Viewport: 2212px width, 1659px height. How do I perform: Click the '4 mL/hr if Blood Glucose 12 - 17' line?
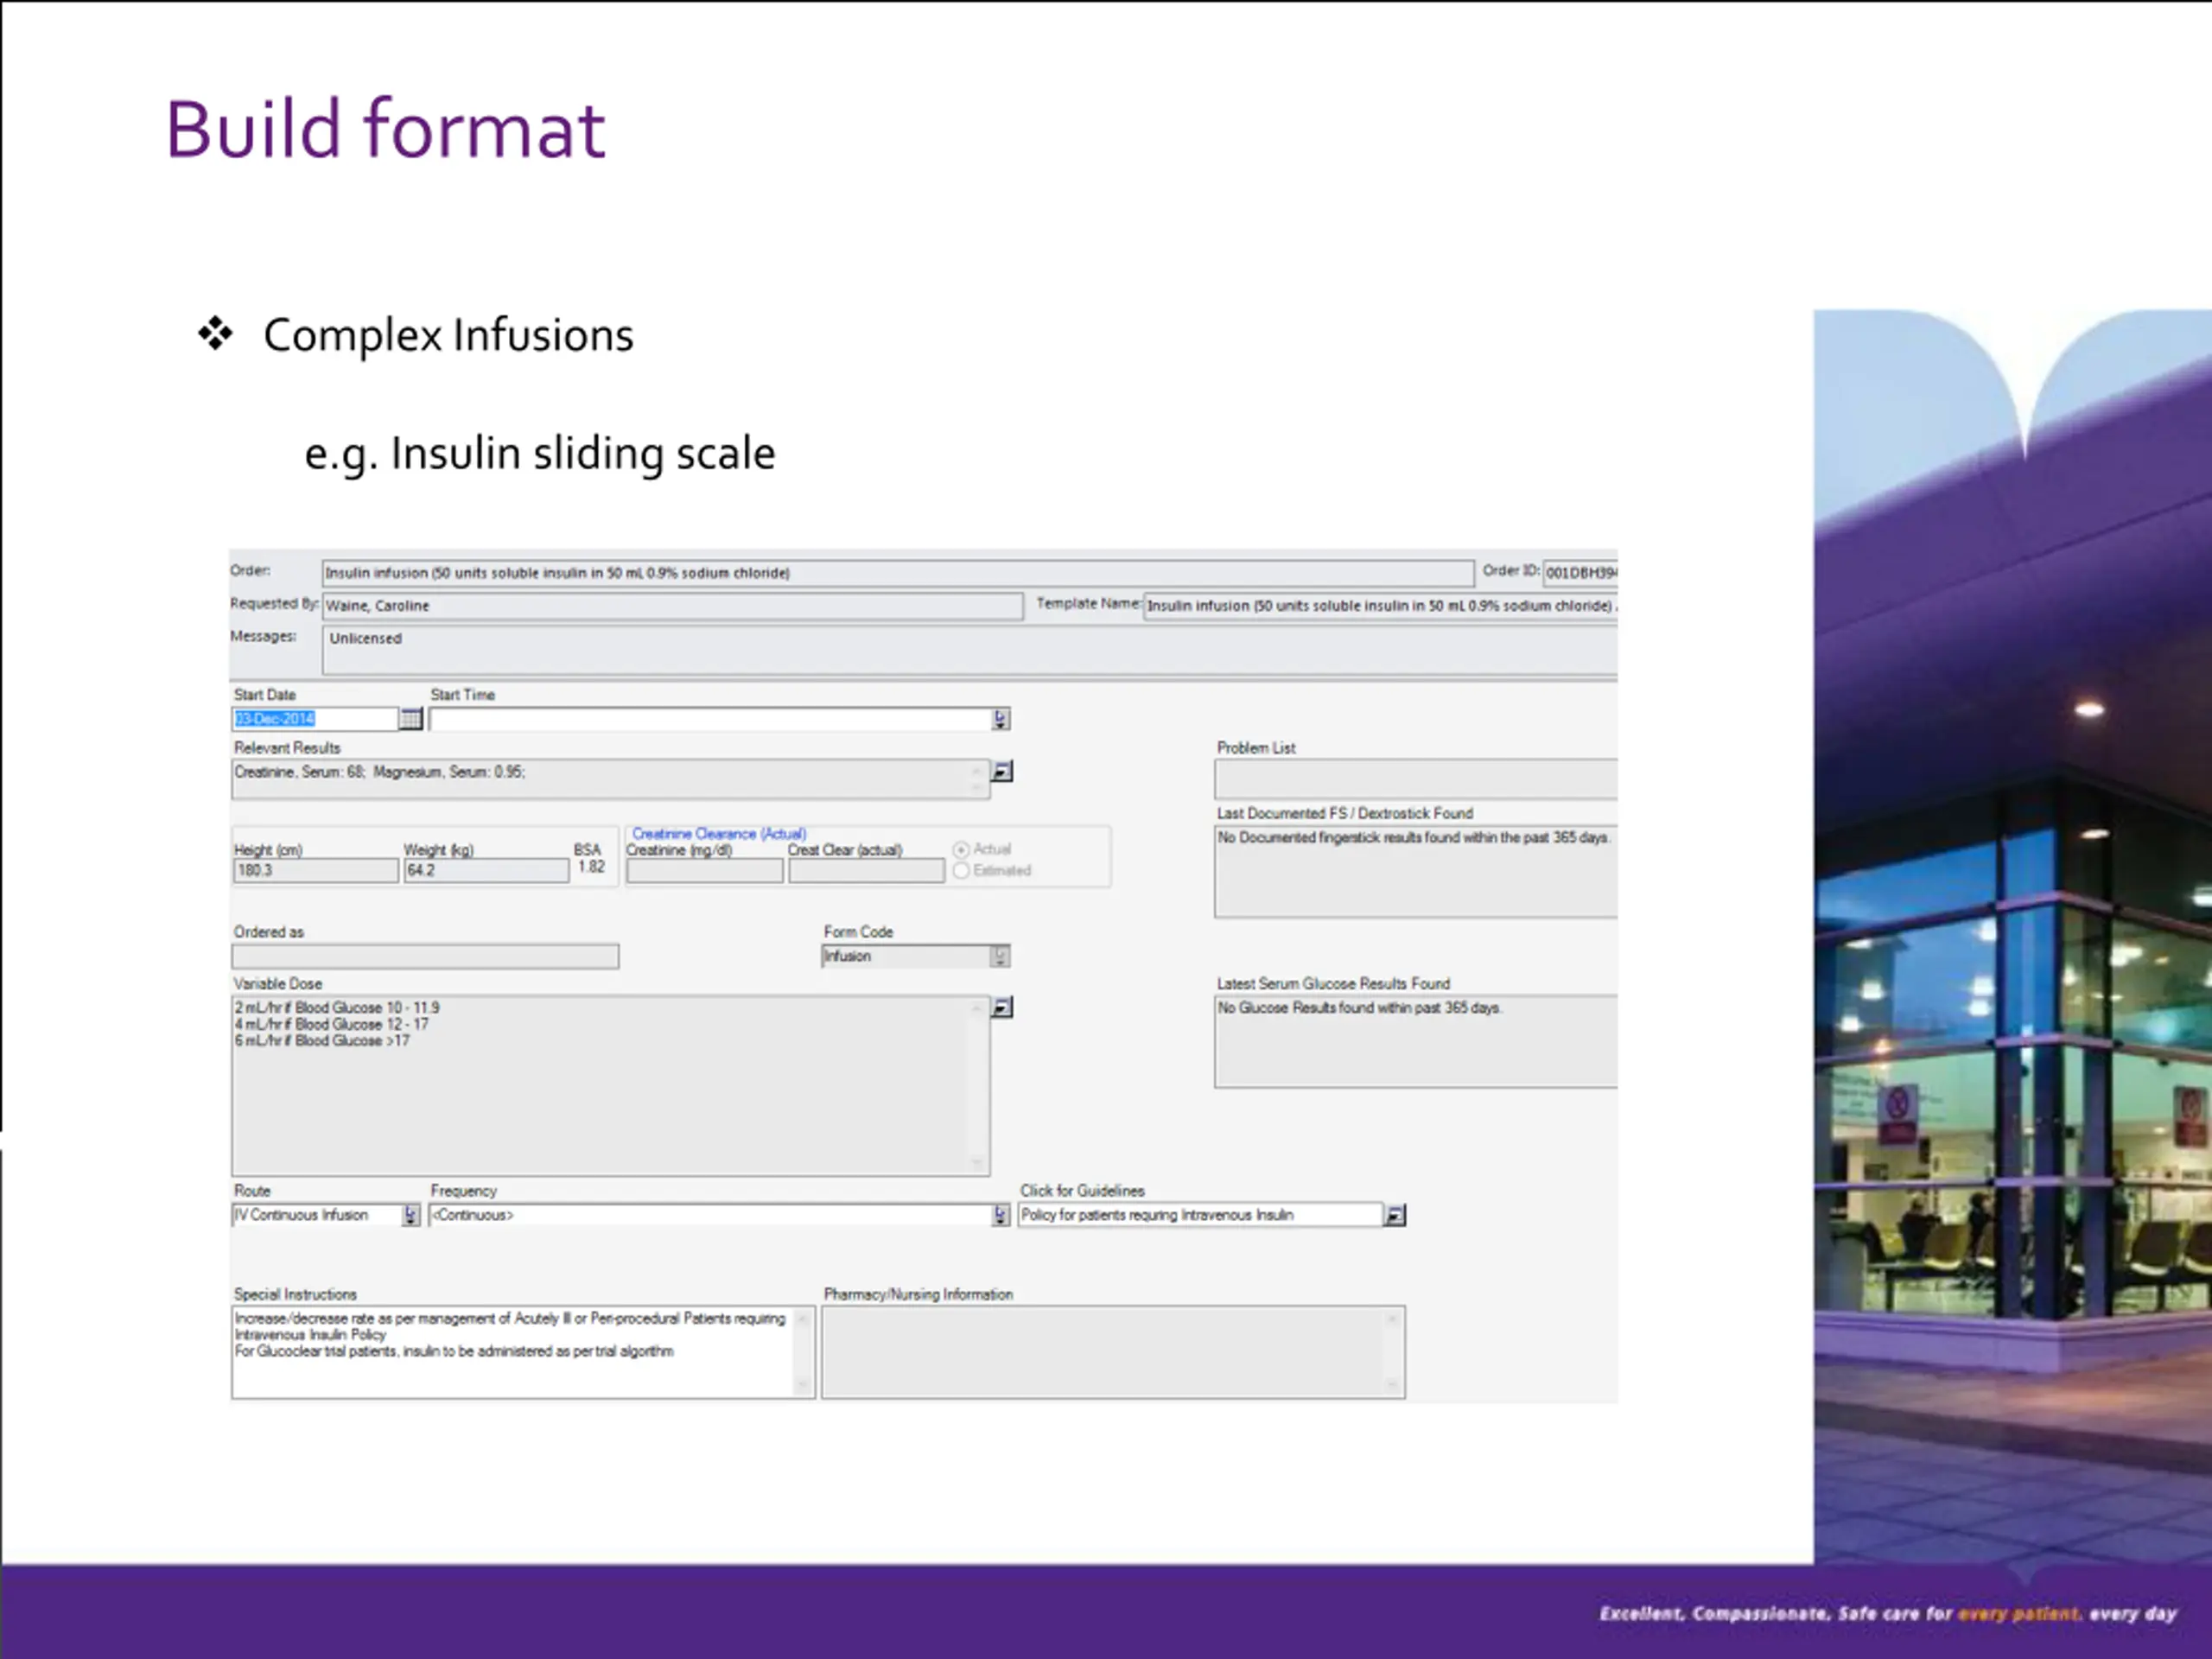[332, 1025]
